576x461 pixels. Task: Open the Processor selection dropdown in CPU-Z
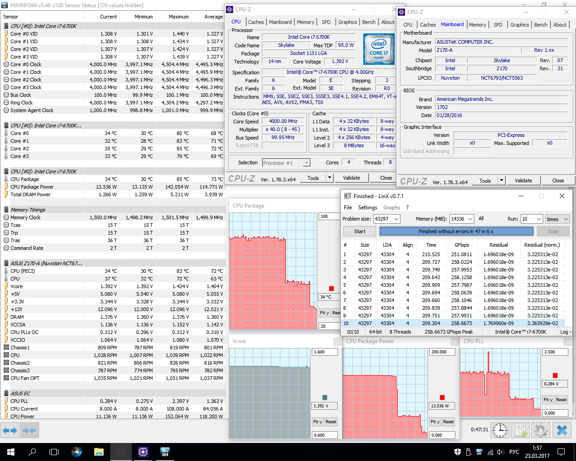286,163
